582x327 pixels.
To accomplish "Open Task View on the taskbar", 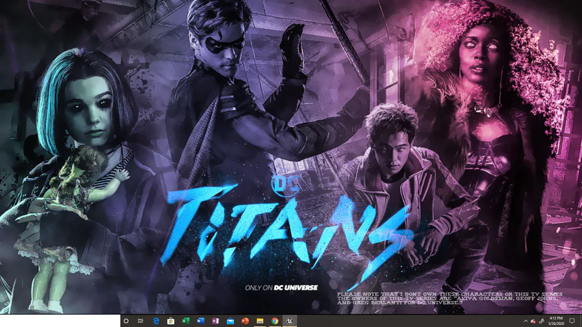I will click(x=141, y=321).
